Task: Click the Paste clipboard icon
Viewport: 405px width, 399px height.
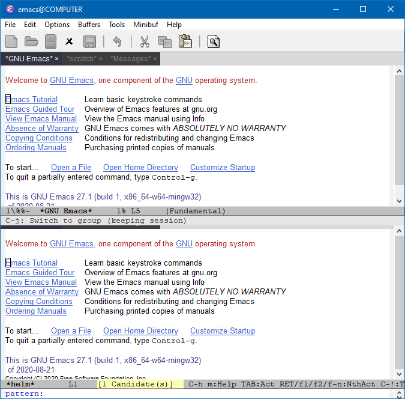Action: [x=185, y=41]
